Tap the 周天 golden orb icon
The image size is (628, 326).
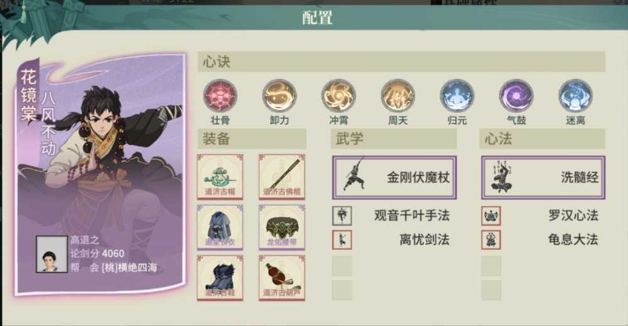[398, 96]
